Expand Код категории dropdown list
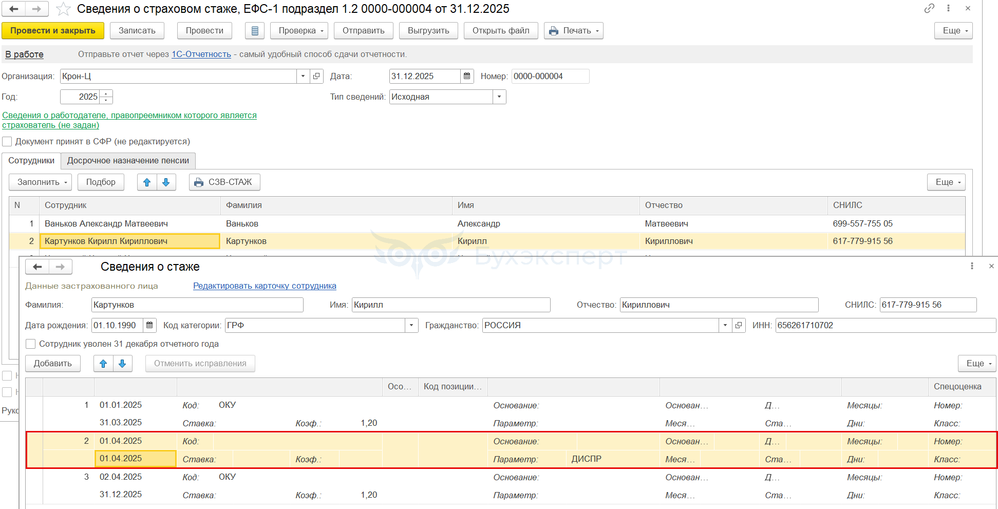This screenshot has height=509, width=998. [411, 325]
